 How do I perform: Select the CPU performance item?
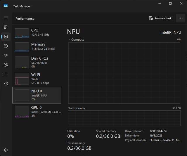[x=37, y=33]
